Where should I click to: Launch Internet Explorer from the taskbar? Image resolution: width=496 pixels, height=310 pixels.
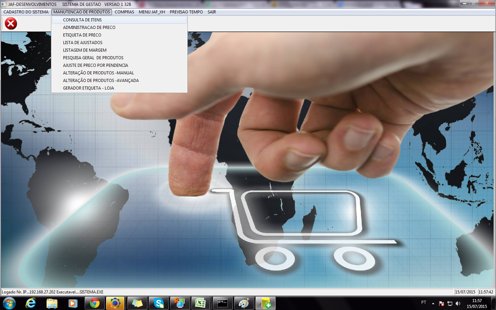31,303
